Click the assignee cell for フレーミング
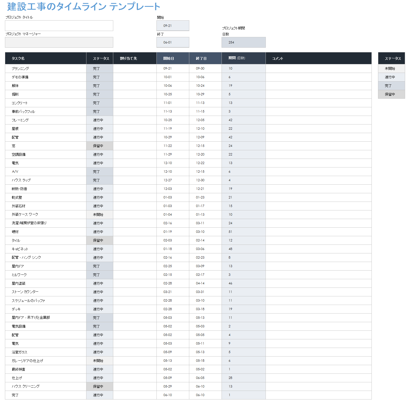The height and width of the screenshot is (406, 409). [x=135, y=120]
